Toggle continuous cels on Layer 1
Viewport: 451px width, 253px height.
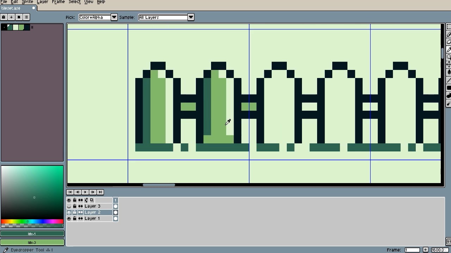pos(80,219)
